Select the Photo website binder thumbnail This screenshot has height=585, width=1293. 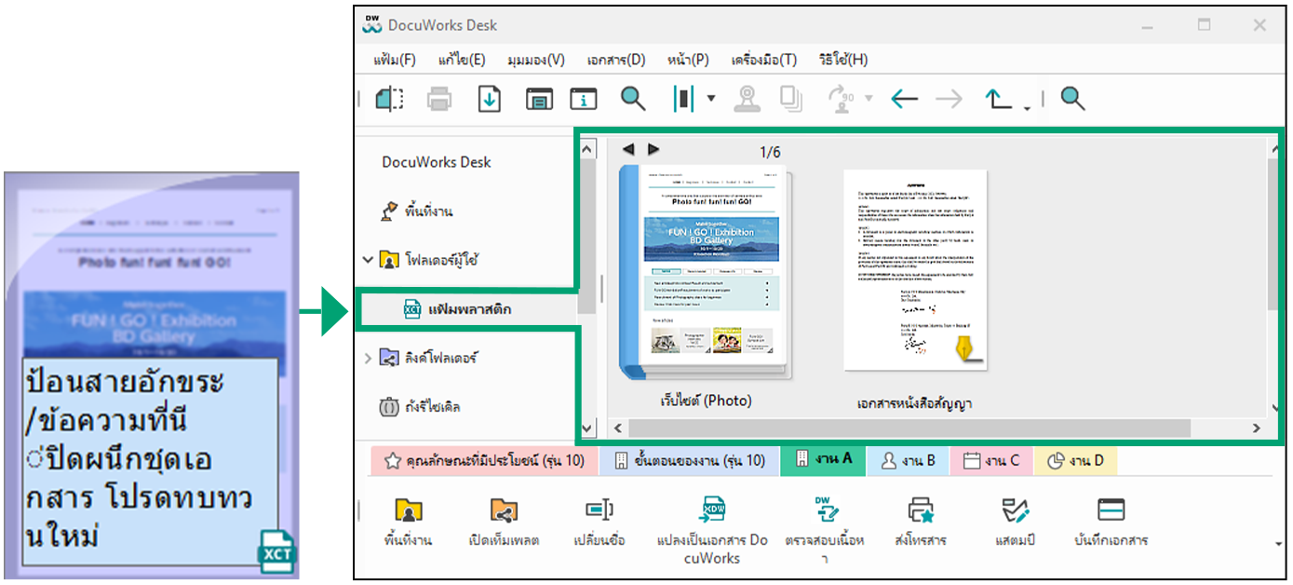coord(705,272)
